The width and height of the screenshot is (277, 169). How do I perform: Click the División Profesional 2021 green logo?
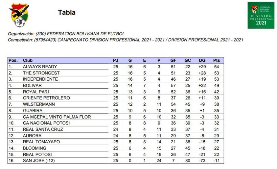click(x=261, y=15)
